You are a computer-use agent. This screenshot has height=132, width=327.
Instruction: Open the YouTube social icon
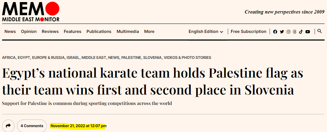click(x=308, y=32)
